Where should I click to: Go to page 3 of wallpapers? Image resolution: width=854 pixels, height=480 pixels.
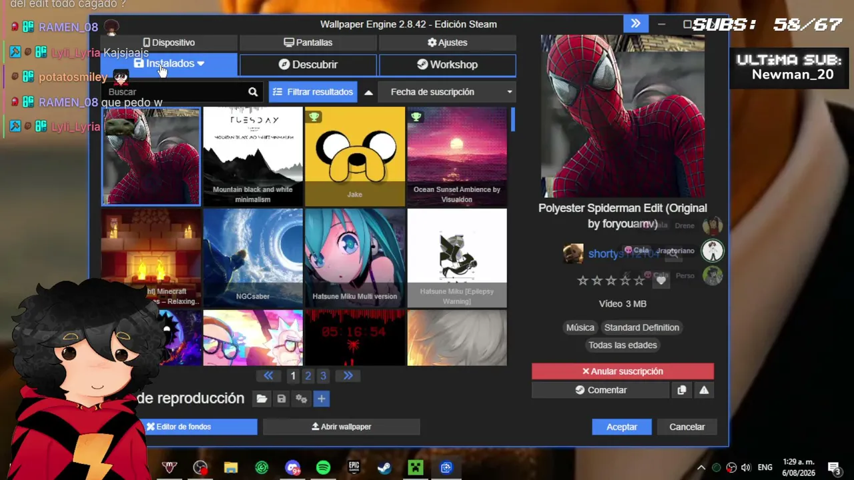point(323,376)
